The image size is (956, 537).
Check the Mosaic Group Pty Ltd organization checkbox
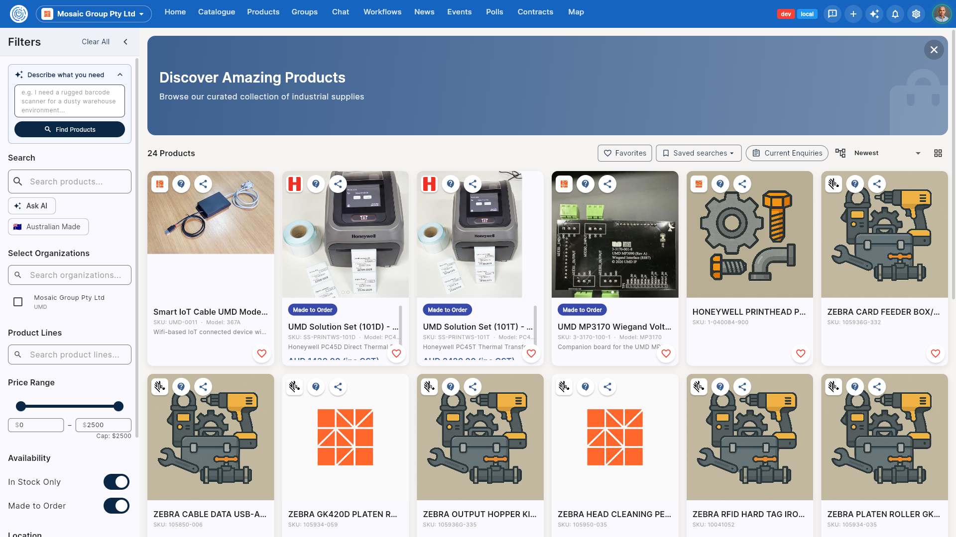point(18,302)
